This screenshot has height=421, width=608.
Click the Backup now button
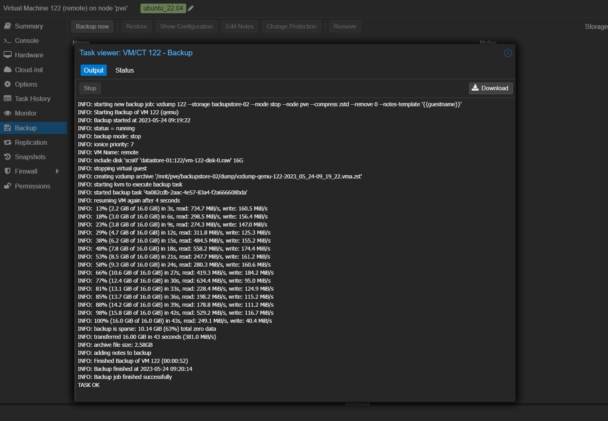tap(92, 26)
